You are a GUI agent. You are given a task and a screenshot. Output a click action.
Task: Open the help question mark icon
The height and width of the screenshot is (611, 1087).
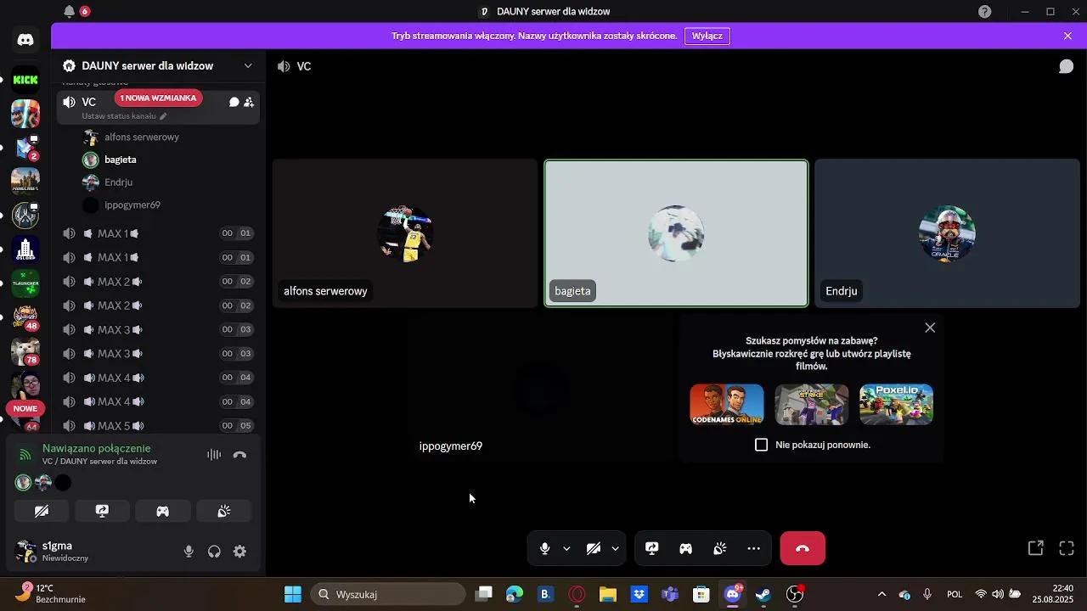tap(985, 12)
